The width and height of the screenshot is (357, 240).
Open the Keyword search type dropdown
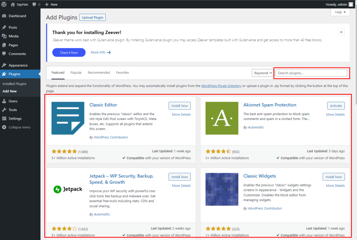point(263,73)
